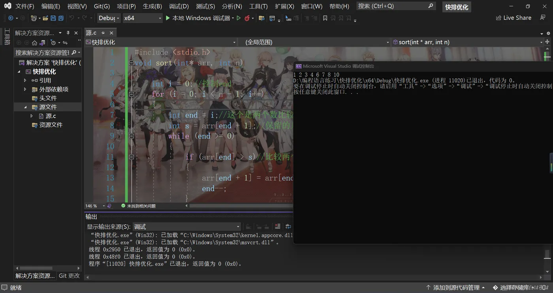The height and width of the screenshot is (293, 553).
Task: Click the hot reload flame icon
Action: pos(247,18)
